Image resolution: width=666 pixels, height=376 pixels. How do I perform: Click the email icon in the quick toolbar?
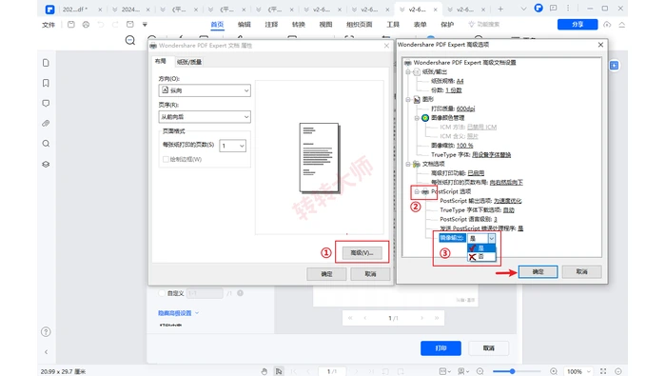[130, 25]
